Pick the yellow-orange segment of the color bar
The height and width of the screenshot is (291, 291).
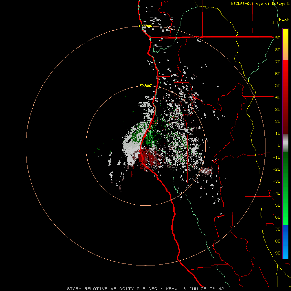pos(286,45)
